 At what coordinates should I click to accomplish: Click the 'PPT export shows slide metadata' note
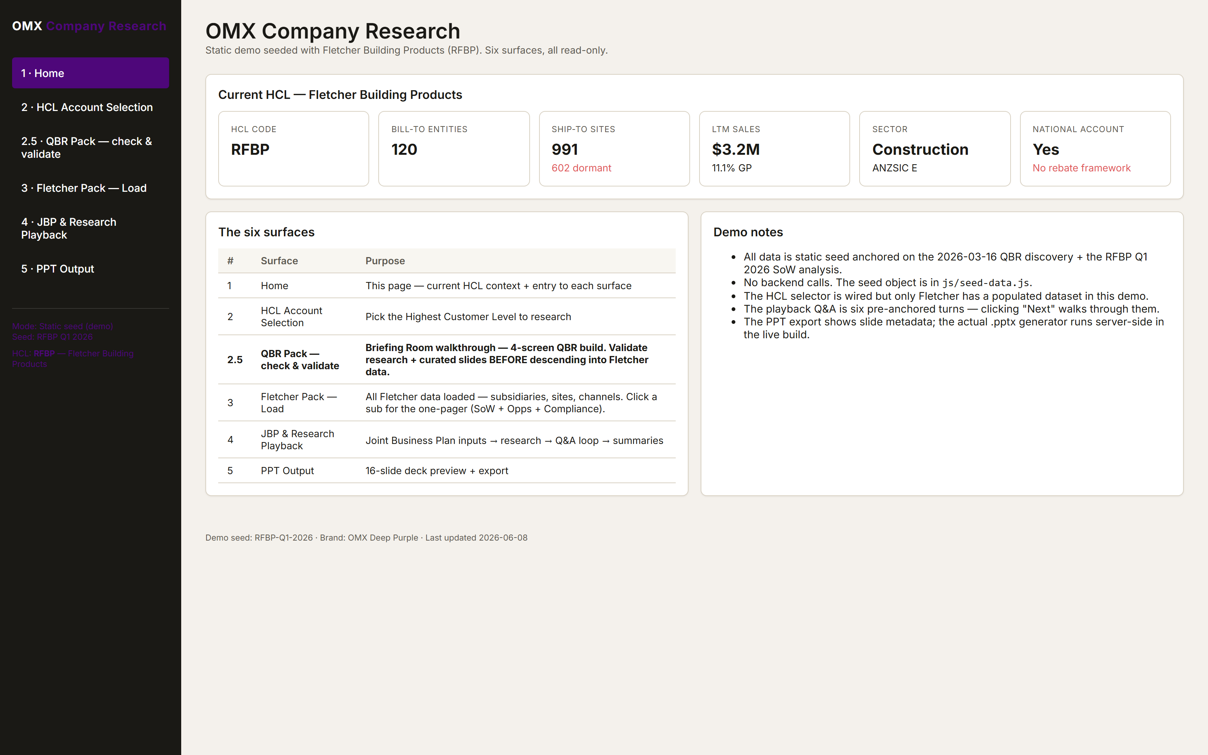pos(954,328)
